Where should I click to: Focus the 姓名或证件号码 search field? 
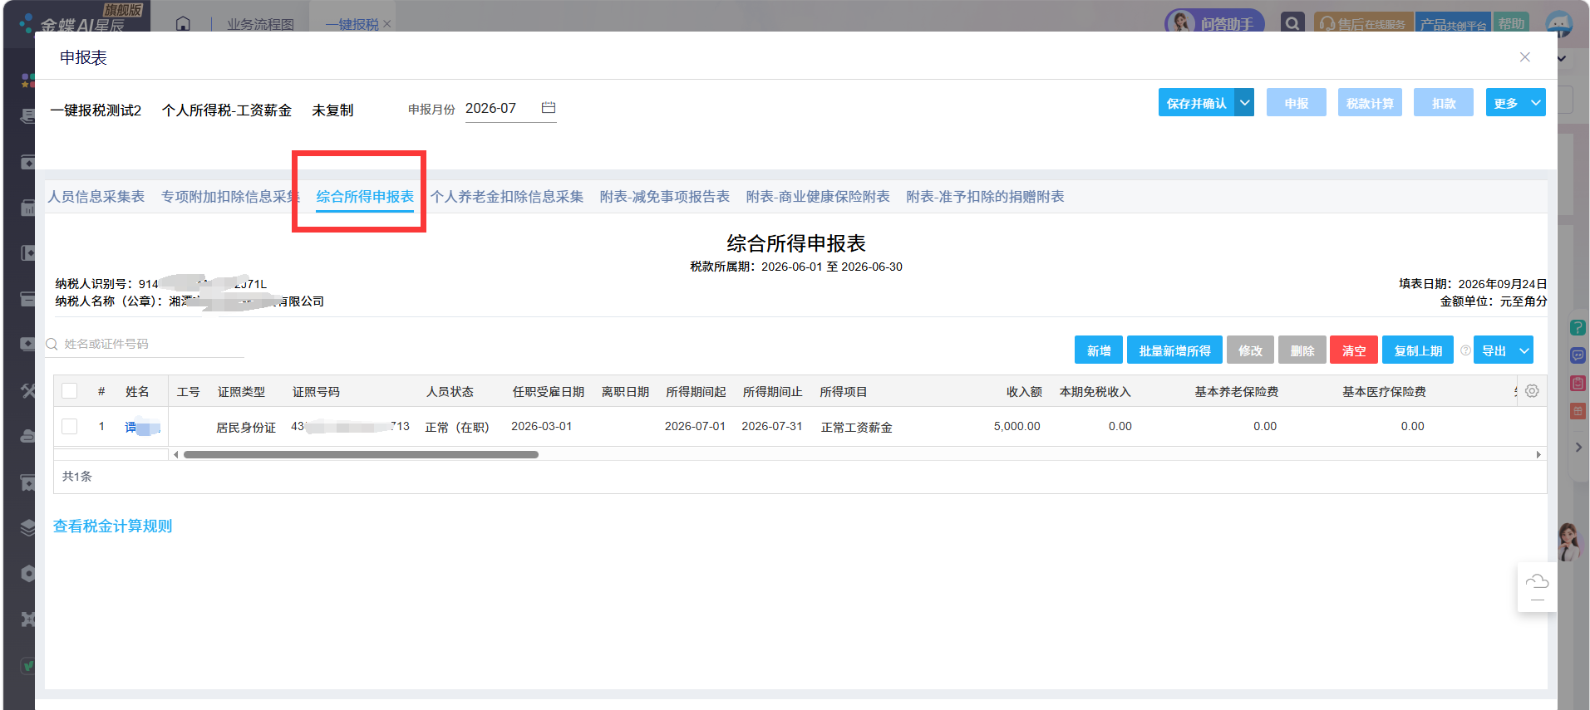coord(145,344)
